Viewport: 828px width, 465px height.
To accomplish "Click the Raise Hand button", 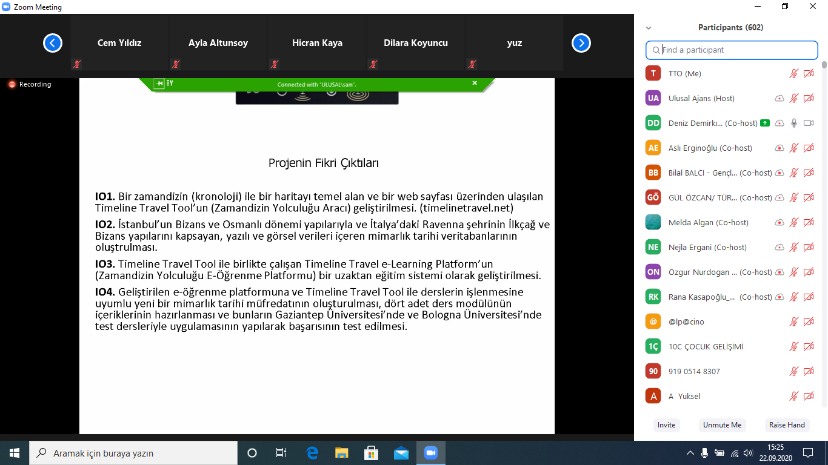I will tap(787, 425).
